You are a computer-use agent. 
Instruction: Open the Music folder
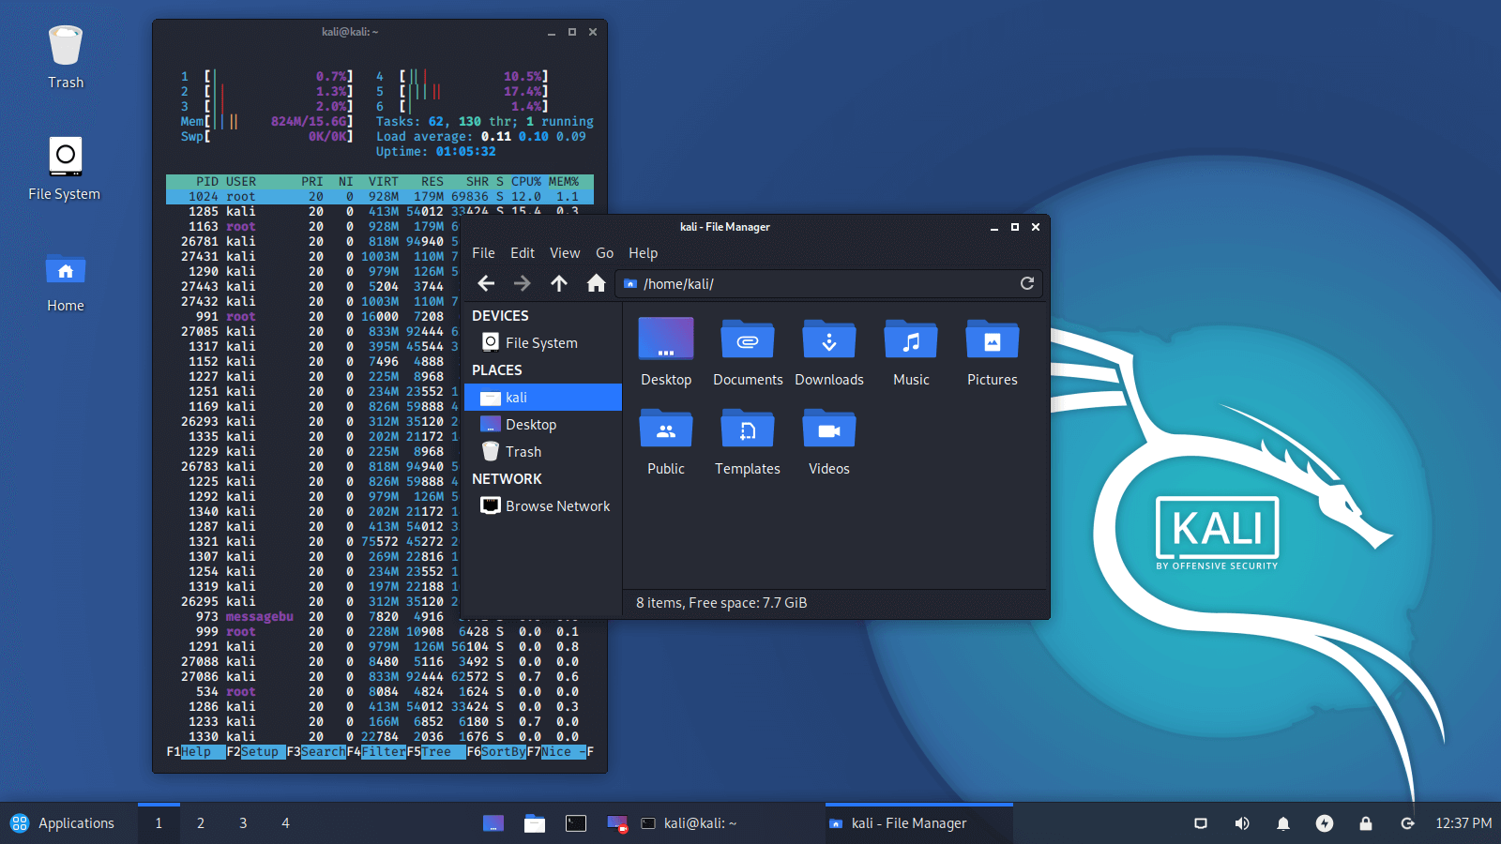[x=910, y=339]
